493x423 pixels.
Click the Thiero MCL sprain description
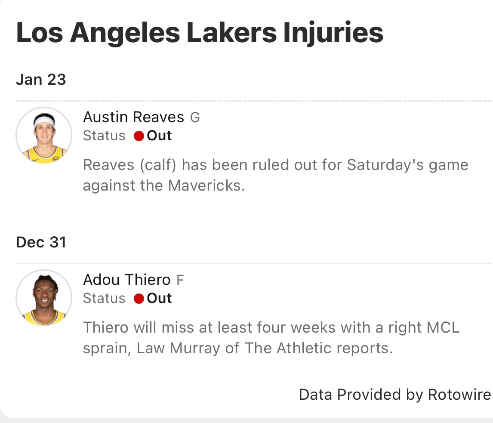pyautogui.click(x=271, y=338)
